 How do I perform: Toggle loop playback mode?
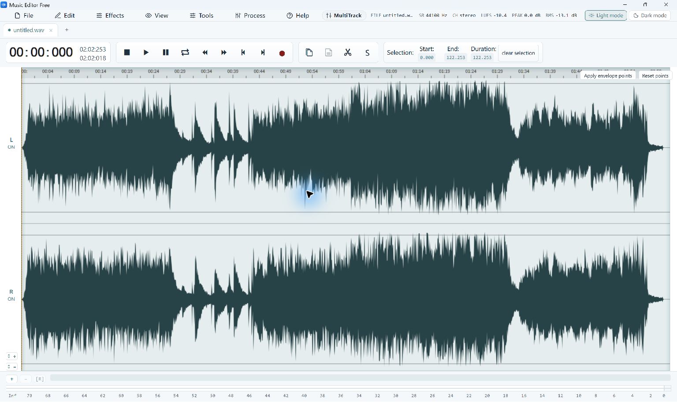[185, 52]
